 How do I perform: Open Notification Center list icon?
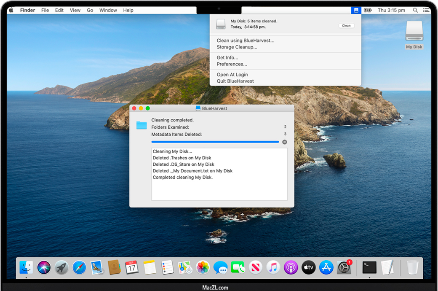click(x=425, y=10)
